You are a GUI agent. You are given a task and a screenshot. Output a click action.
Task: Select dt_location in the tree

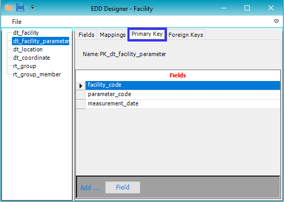tap(28, 49)
